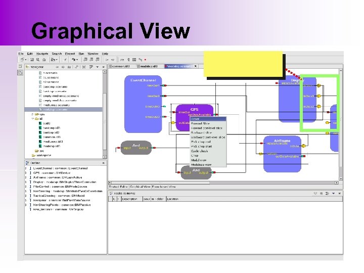Switch to the Textual Editor tab

118,187
